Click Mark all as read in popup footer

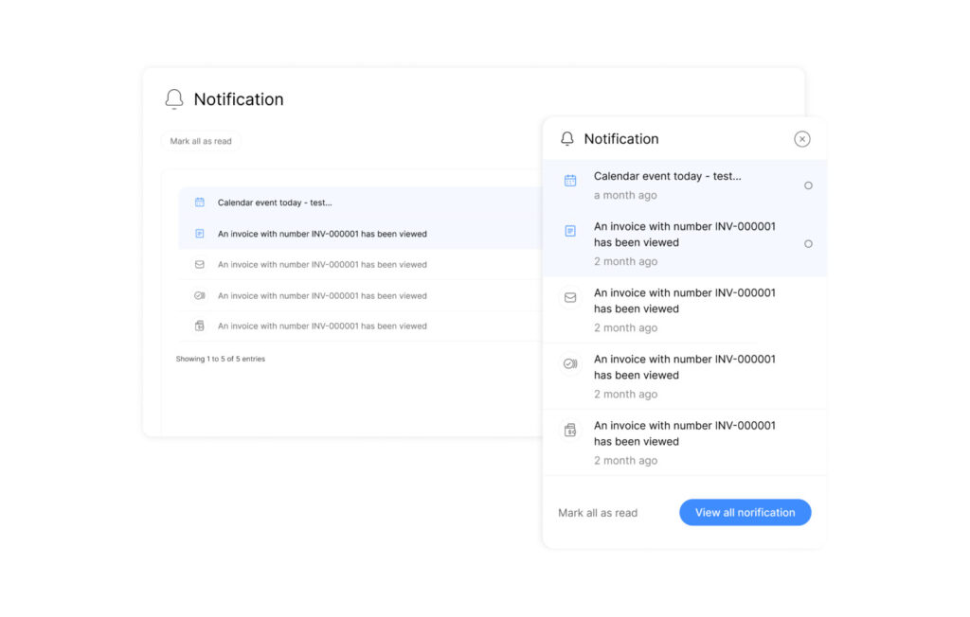click(598, 513)
